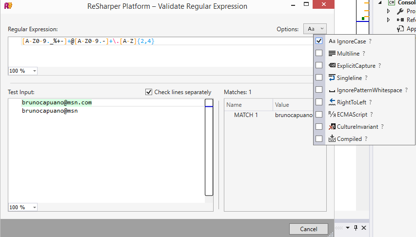This screenshot has width=416, height=237.
Task: Enable the Compiled option checkbox
Action: (x=319, y=139)
